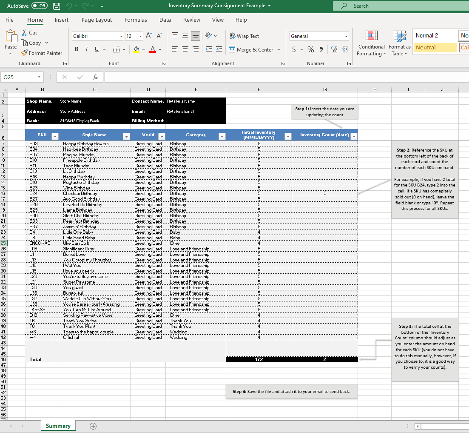Select the Neutral cell style
The image size is (469, 433).
[x=435, y=48]
